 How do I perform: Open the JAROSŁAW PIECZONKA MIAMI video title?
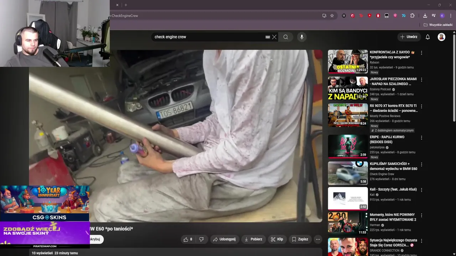pyautogui.click(x=393, y=81)
